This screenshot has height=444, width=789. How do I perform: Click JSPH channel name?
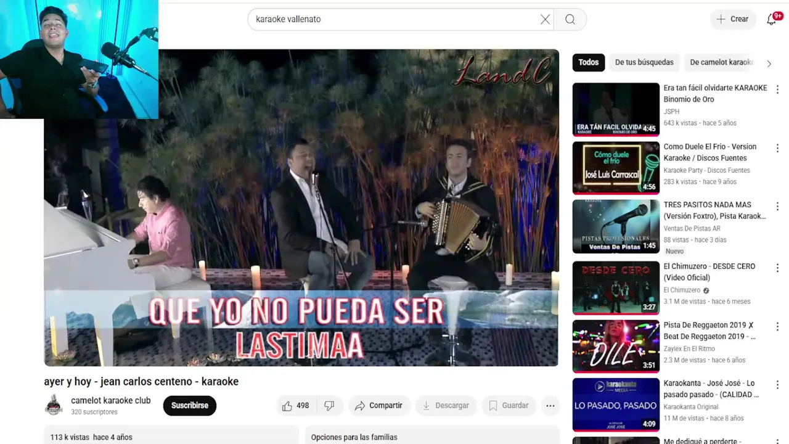[671, 112]
